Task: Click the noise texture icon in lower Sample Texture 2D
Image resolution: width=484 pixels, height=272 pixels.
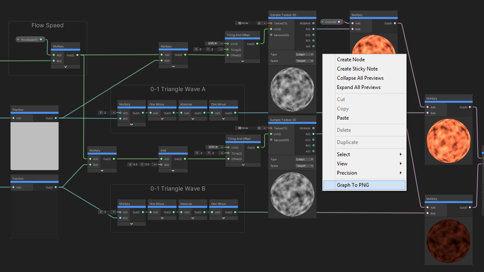Action: [239, 128]
